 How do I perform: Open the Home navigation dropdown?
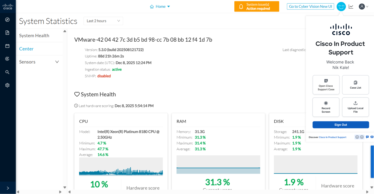pos(160,7)
